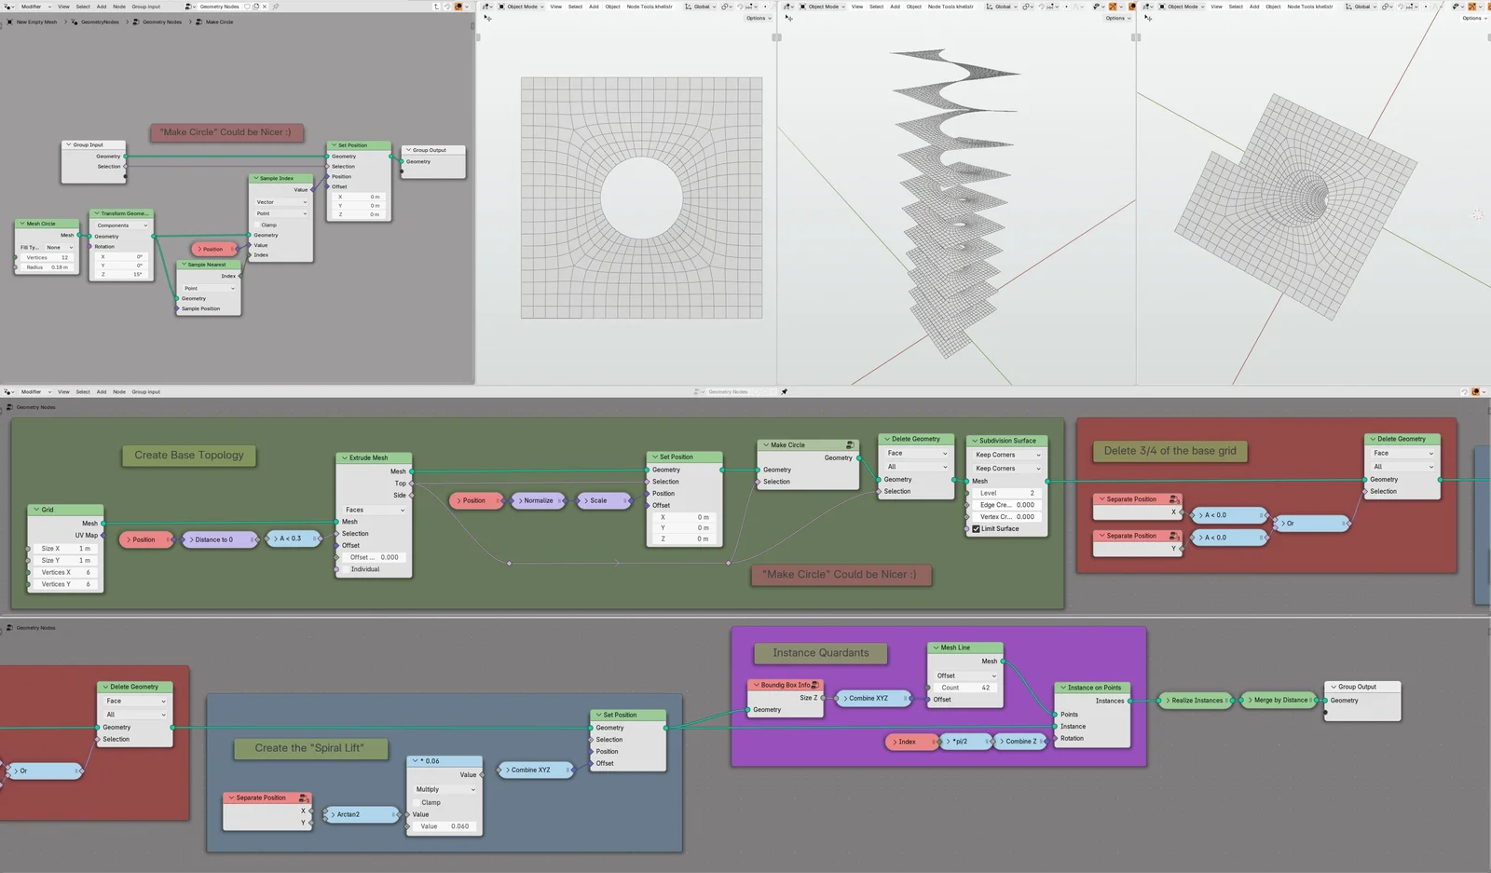Open the Object Mode dropdown in the viewport
Screen dimensions: 1491x873
(523, 7)
